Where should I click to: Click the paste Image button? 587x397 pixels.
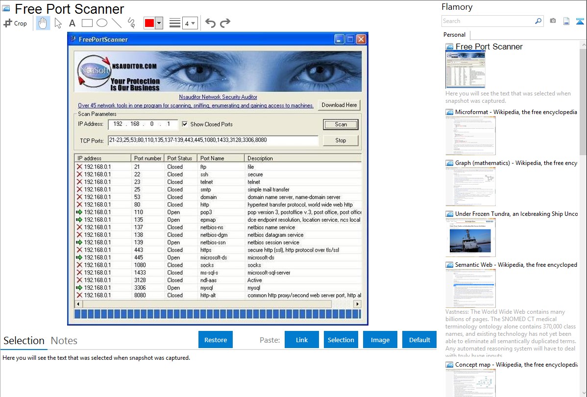380,340
